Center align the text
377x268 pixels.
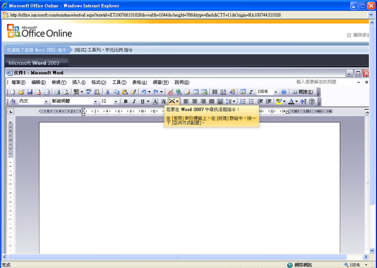pyautogui.click(x=195, y=101)
